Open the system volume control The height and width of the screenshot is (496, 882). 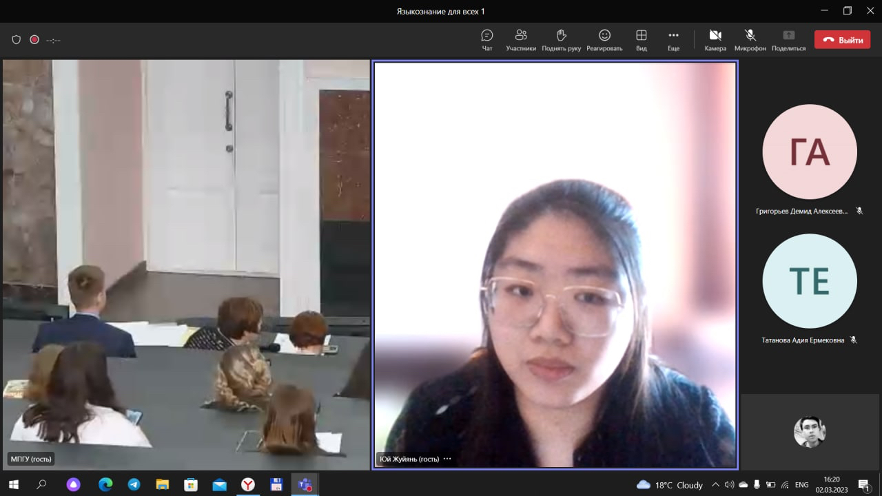pyautogui.click(x=729, y=484)
